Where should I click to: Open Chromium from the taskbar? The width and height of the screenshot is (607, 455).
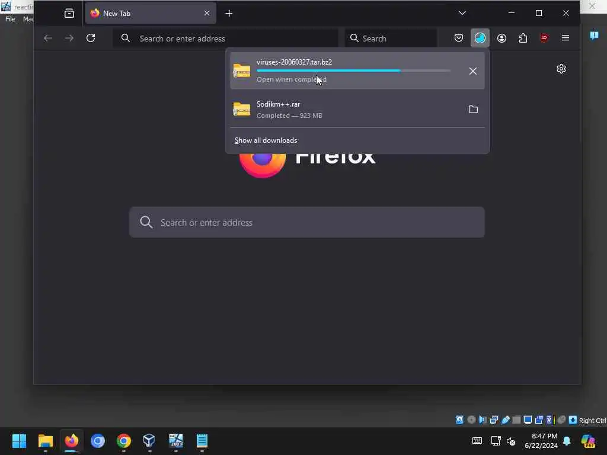pos(98,441)
